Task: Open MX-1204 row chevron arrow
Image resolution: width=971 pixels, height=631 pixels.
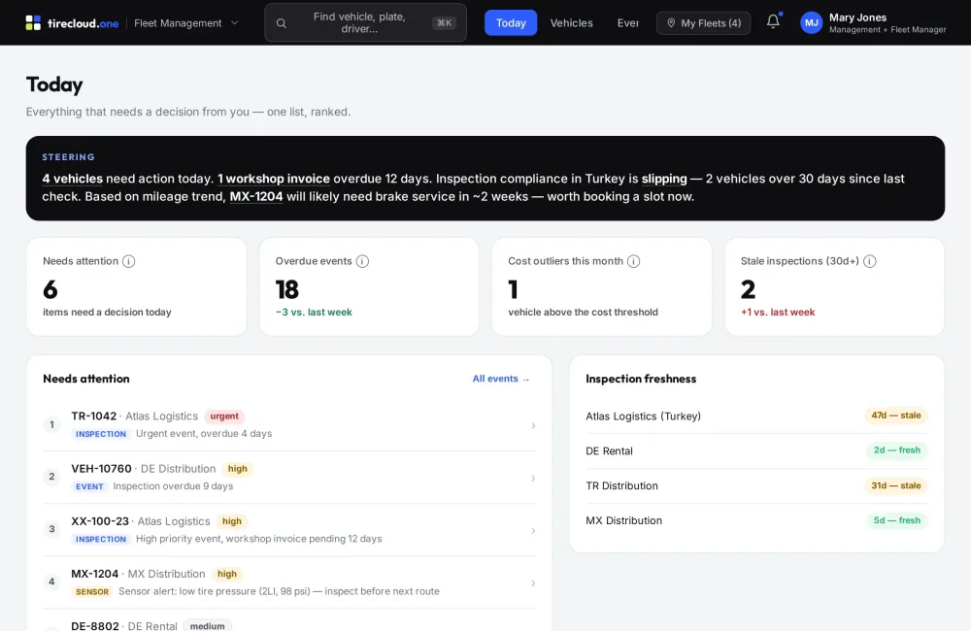Action: click(533, 583)
